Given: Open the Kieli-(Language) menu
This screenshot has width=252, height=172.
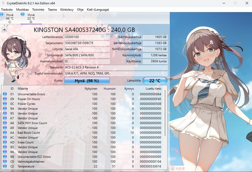Looking at the screenshot, I should (x=98, y=10).
